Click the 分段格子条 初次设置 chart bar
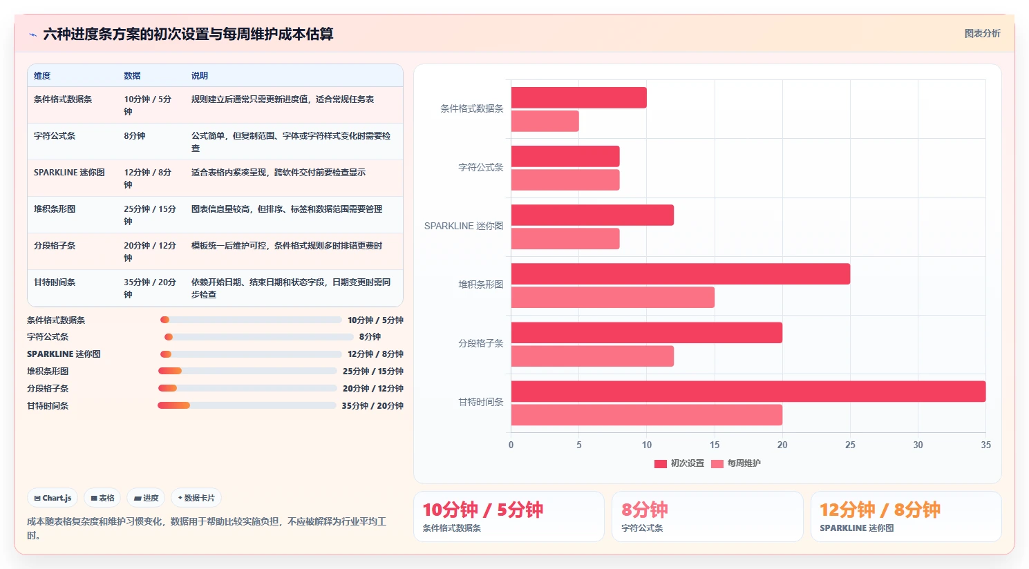 coord(647,332)
